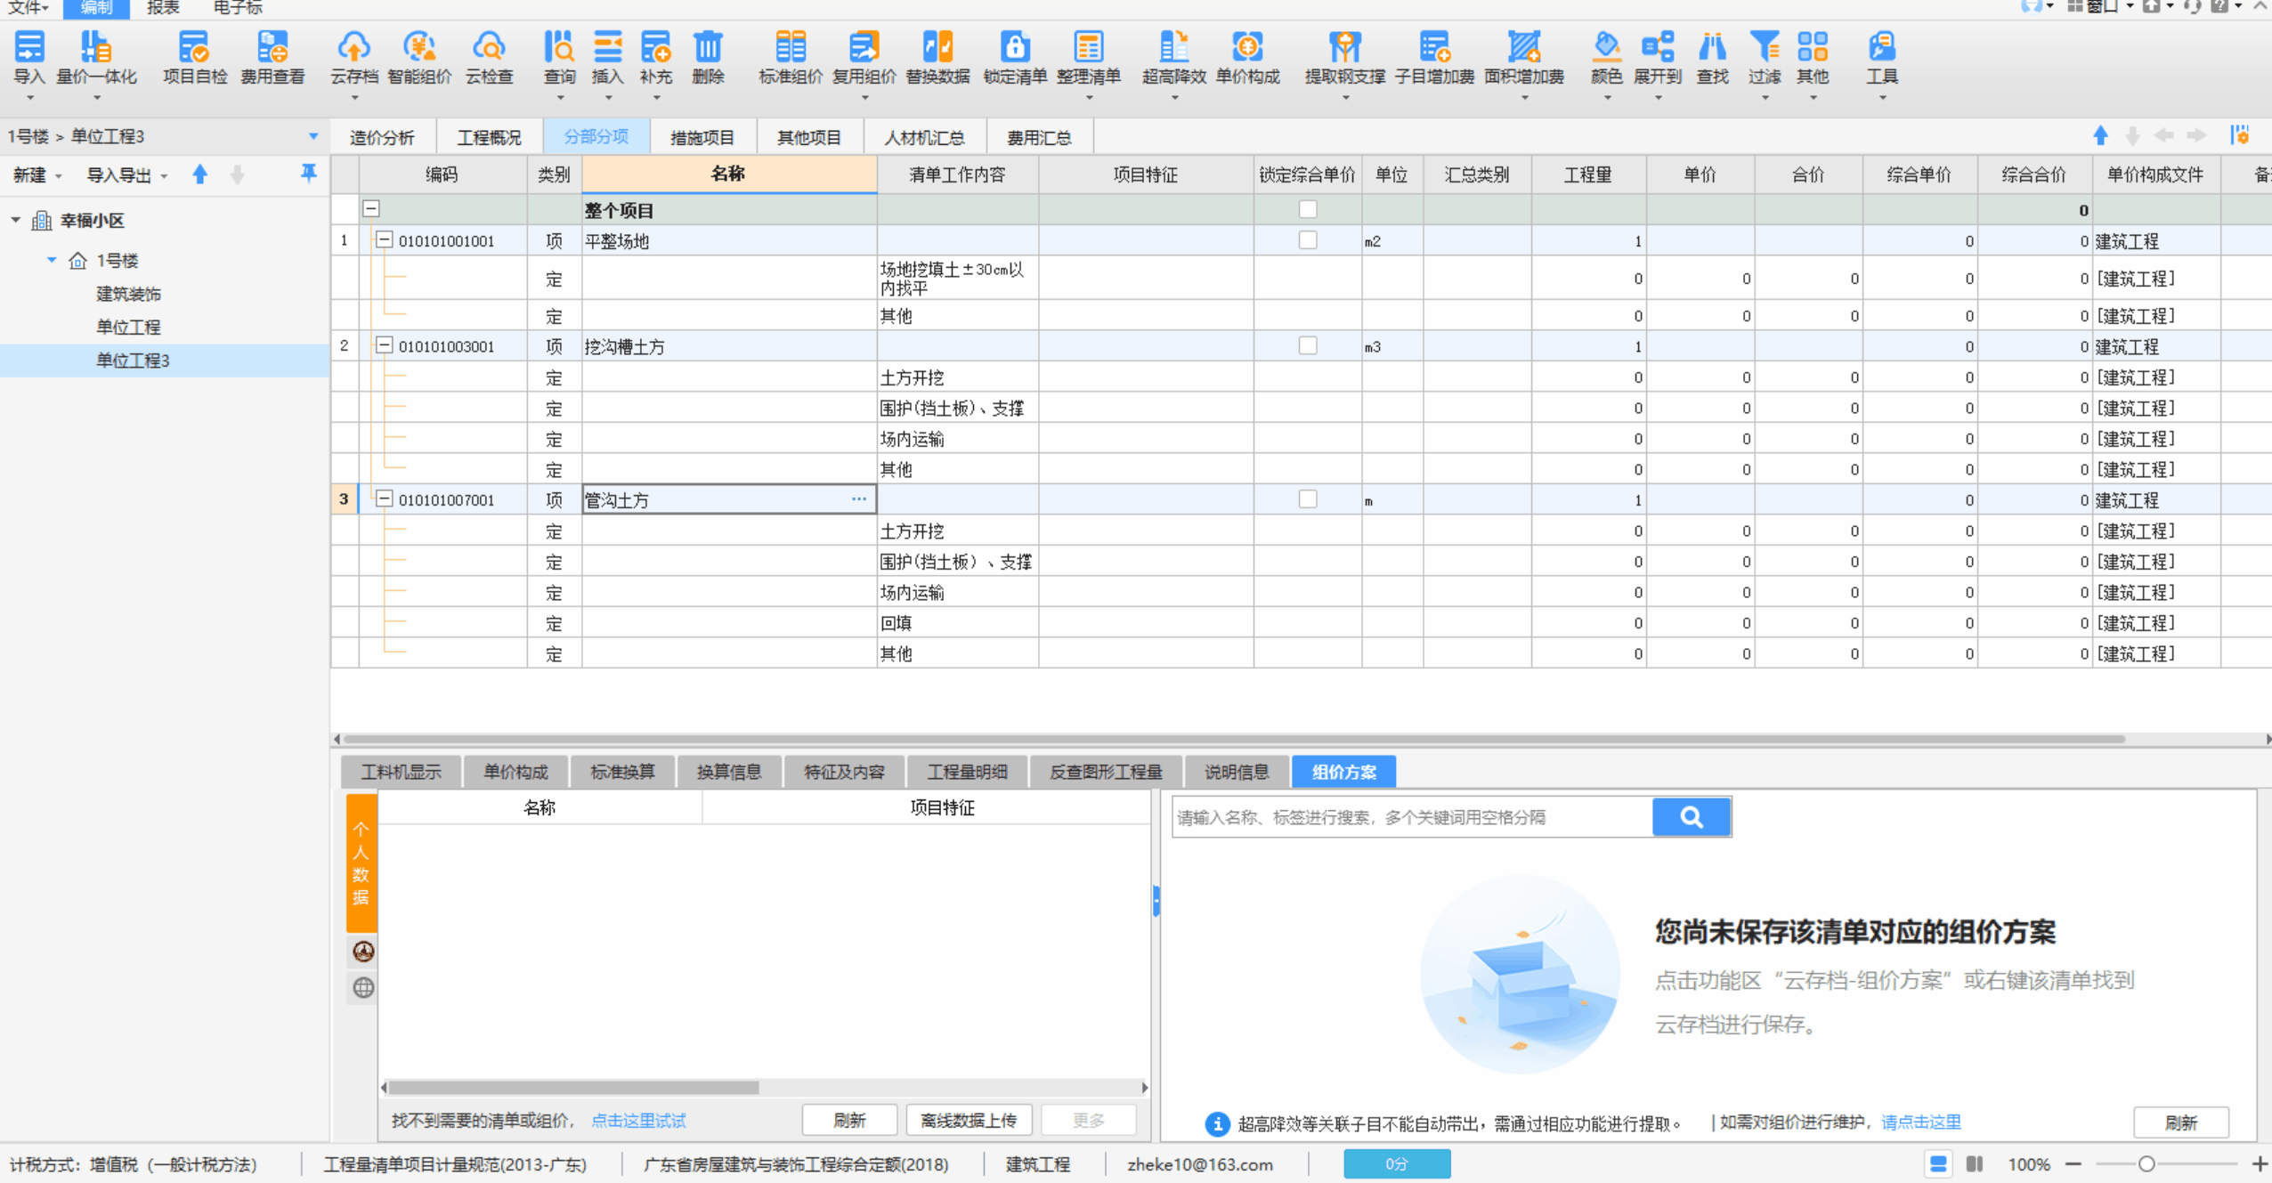Collapse the 幸福小区 tree node
This screenshot has width=2272, height=1183.
15,220
